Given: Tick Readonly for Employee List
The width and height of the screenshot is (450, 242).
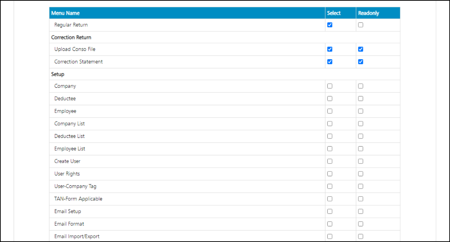Looking at the screenshot, I should (x=361, y=149).
